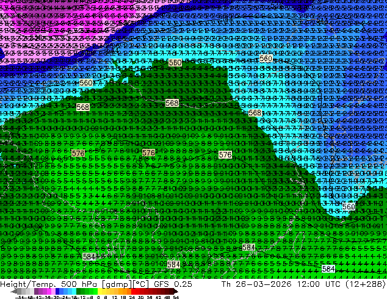Image resolution: width=387 pixels, height=299 pixels.
Task: Click the '560' contour label nearest the bottom
Action: (349, 206)
